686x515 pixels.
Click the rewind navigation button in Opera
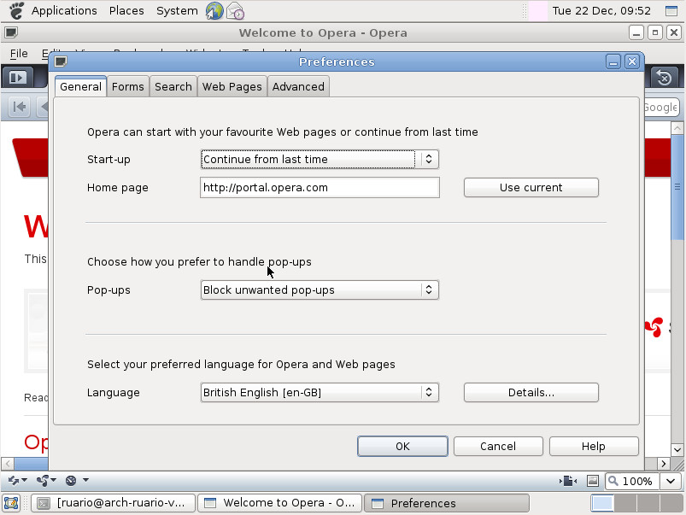(x=20, y=107)
